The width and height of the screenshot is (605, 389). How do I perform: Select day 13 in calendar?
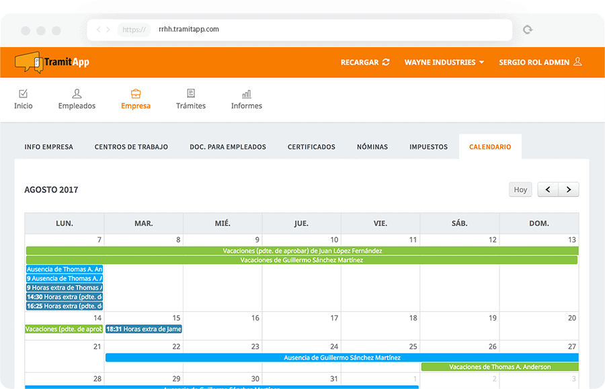[572, 240]
